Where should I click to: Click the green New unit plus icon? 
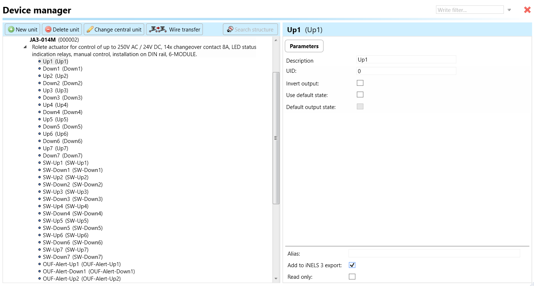point(11,30)
